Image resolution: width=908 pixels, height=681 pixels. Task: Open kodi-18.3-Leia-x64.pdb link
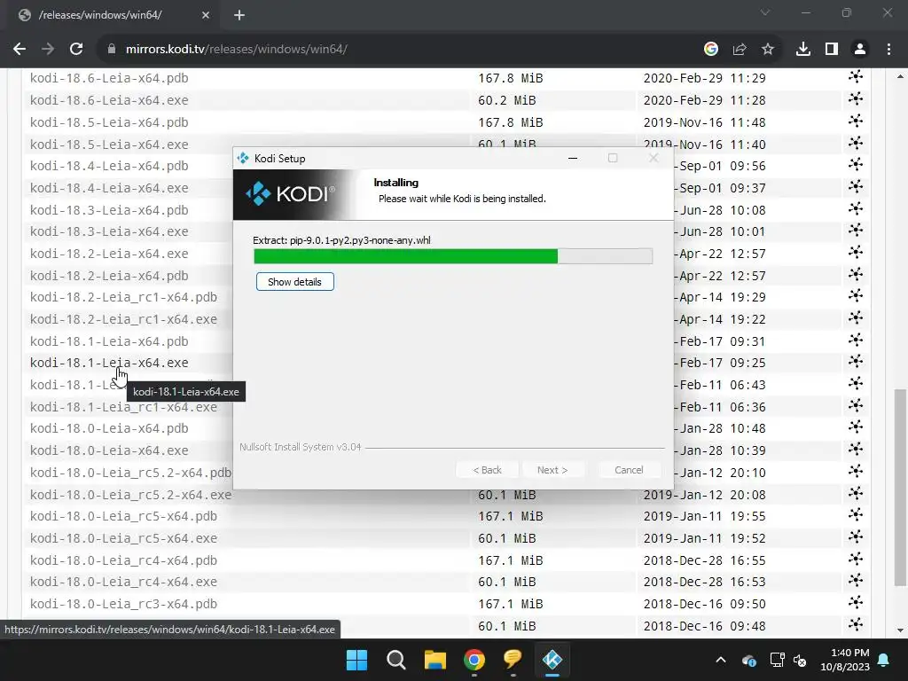109,209
